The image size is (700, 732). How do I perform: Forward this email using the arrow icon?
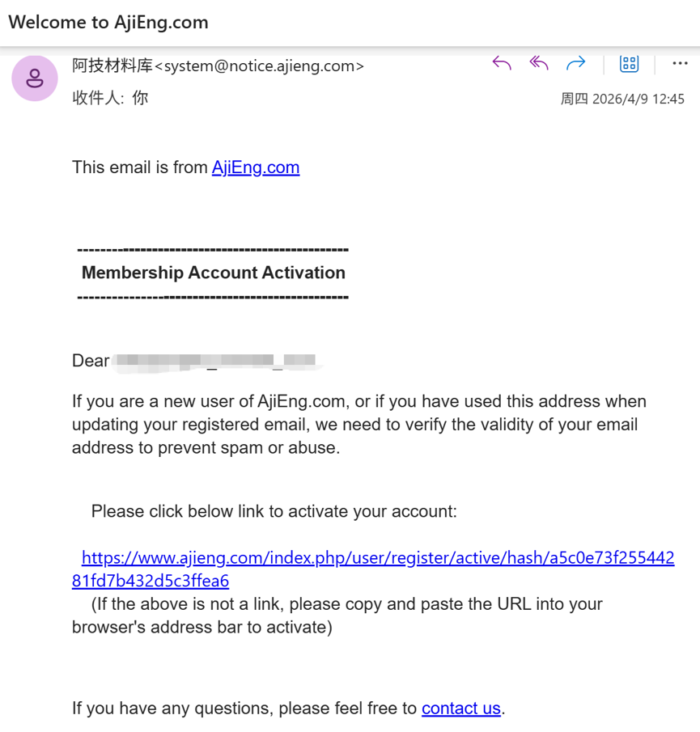pyautogui.click(x=576, y=63)
